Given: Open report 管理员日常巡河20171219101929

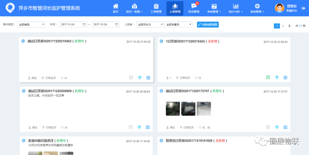Looking at the screenshot, I should 189,141.
